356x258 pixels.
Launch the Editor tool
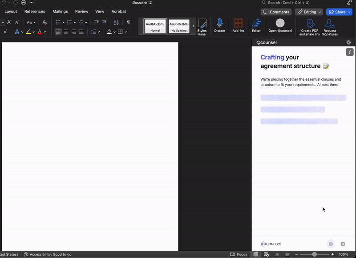pos(256,25)
